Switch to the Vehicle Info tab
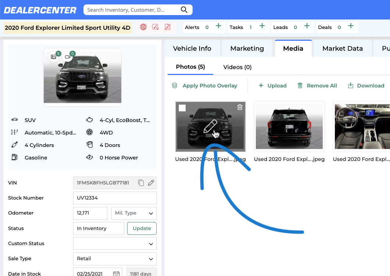This screenshot has width=390, height=276. tap(192, 48)
